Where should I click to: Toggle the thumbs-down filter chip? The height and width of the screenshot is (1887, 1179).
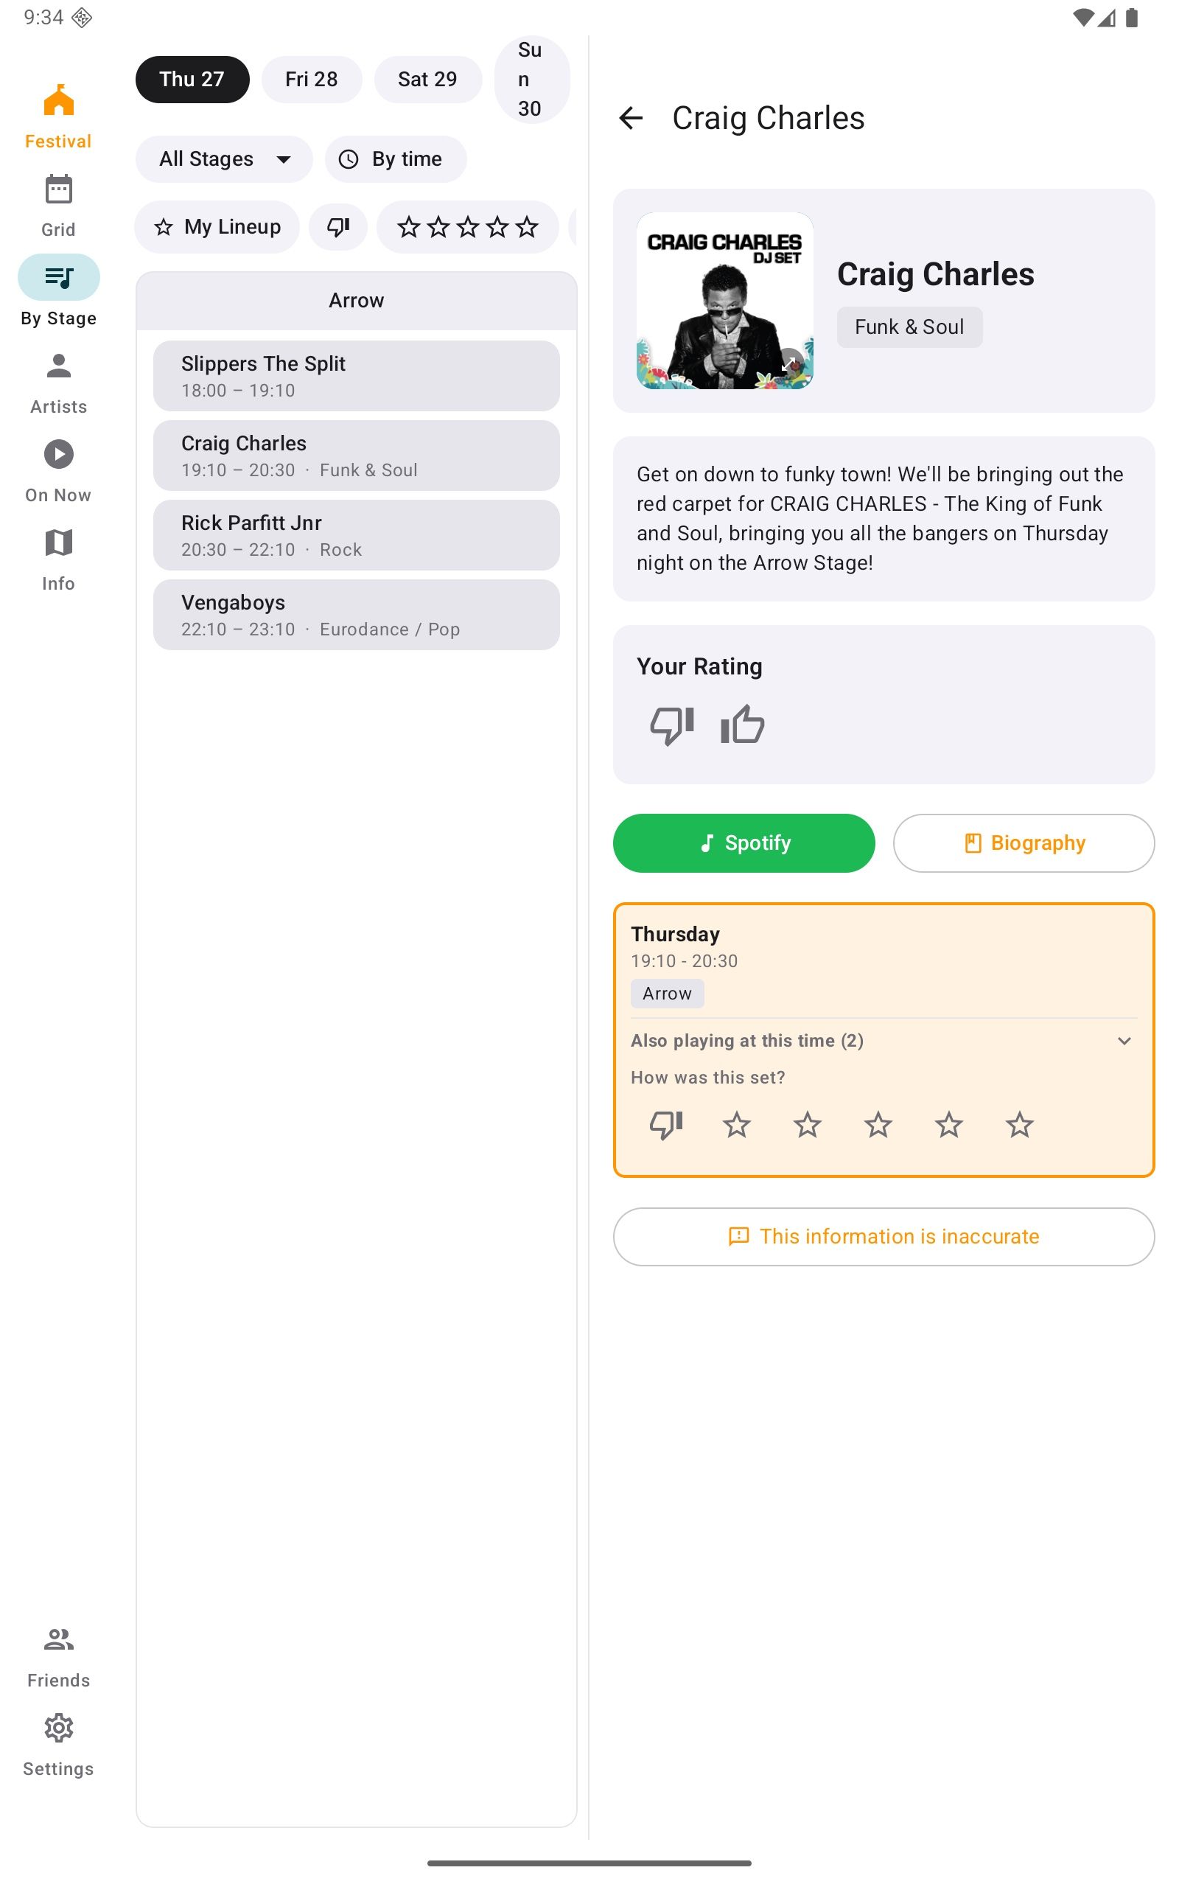(337, 227)
